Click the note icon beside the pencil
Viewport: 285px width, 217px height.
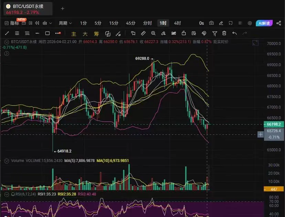point(230,23)
